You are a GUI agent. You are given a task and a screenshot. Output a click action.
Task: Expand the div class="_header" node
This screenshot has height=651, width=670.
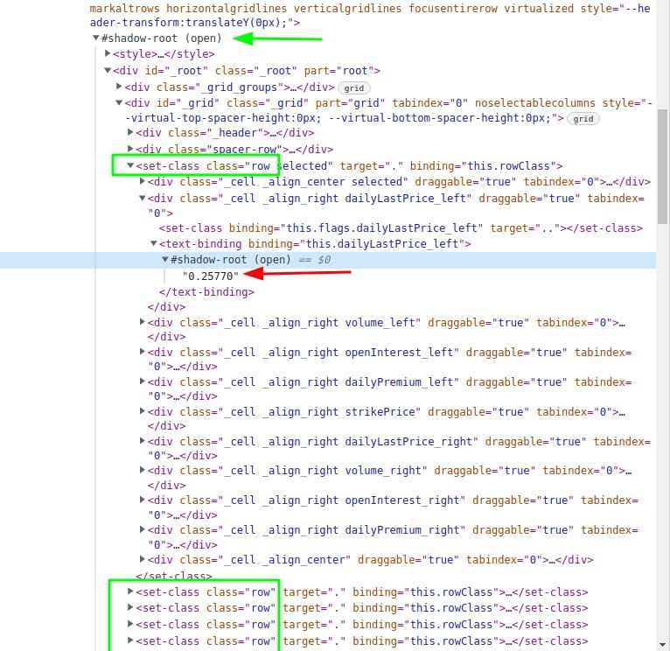pos(130,132)
